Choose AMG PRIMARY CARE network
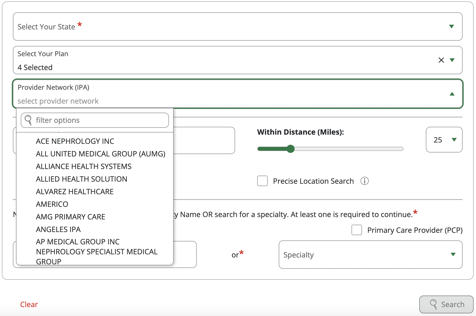 tap(70, 217)
